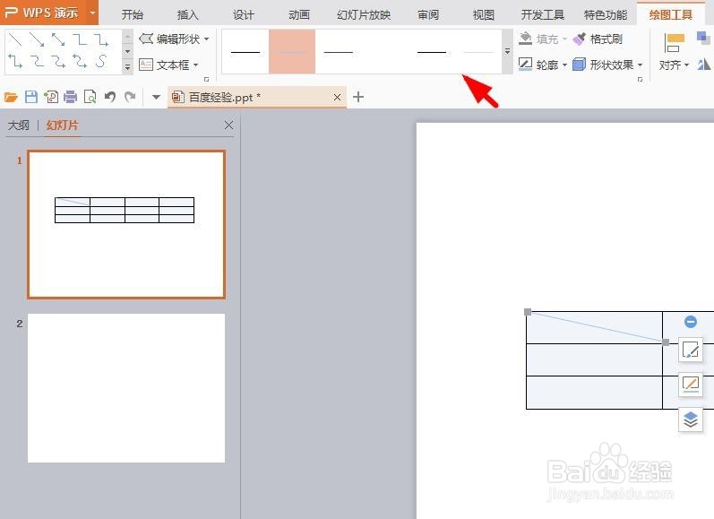
Task: Click the overlapping squares arrange icon
Action: [x=703, y=39]
